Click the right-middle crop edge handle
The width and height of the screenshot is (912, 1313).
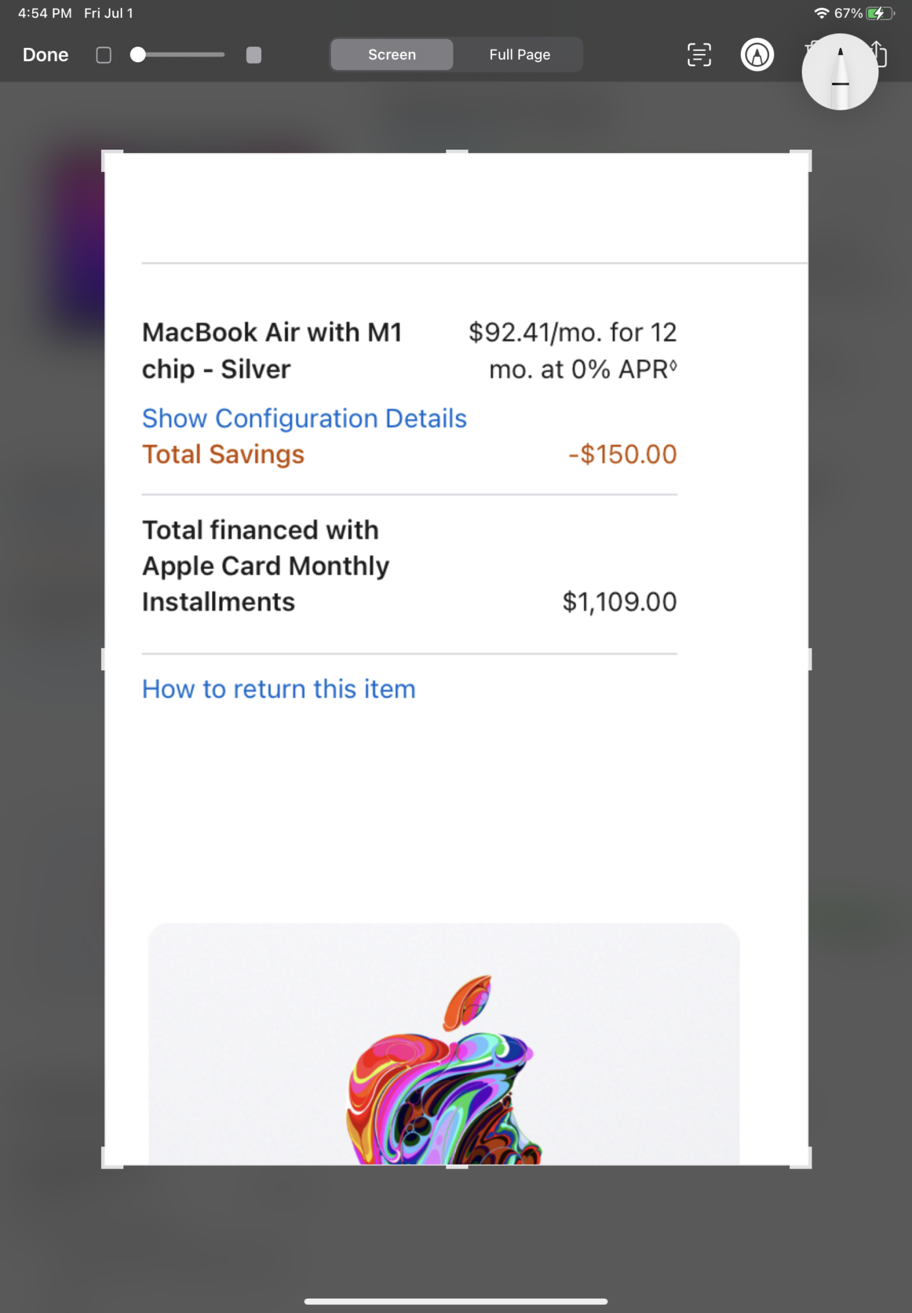[x=809, y=659]
